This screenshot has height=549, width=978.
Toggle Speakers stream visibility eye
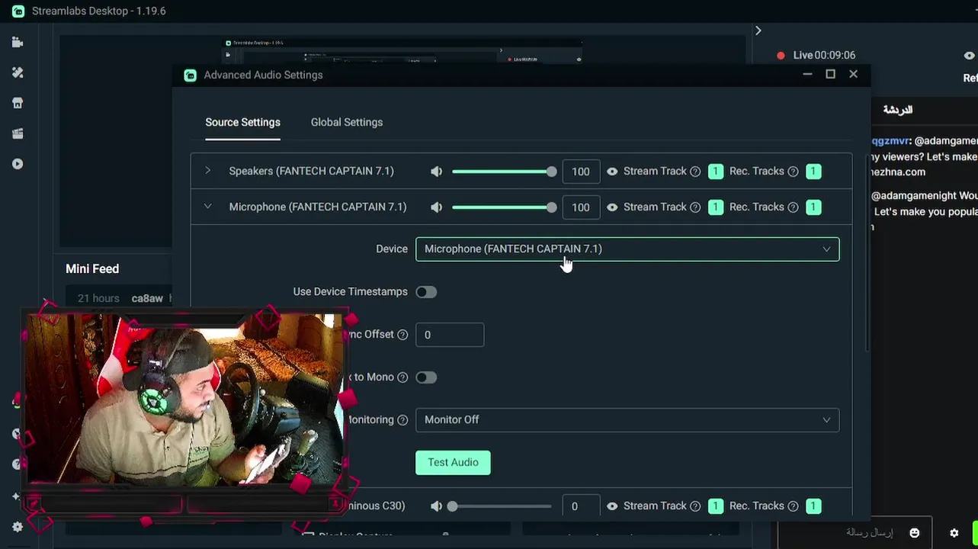[x=612, y=172]
